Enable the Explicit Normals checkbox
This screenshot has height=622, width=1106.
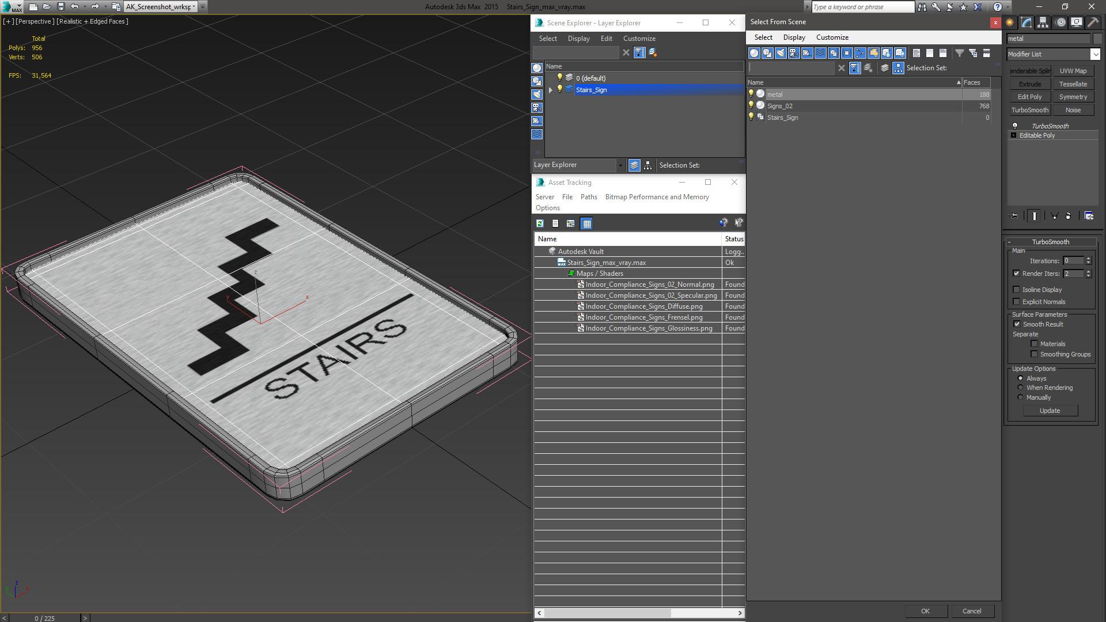(1016, 302)
